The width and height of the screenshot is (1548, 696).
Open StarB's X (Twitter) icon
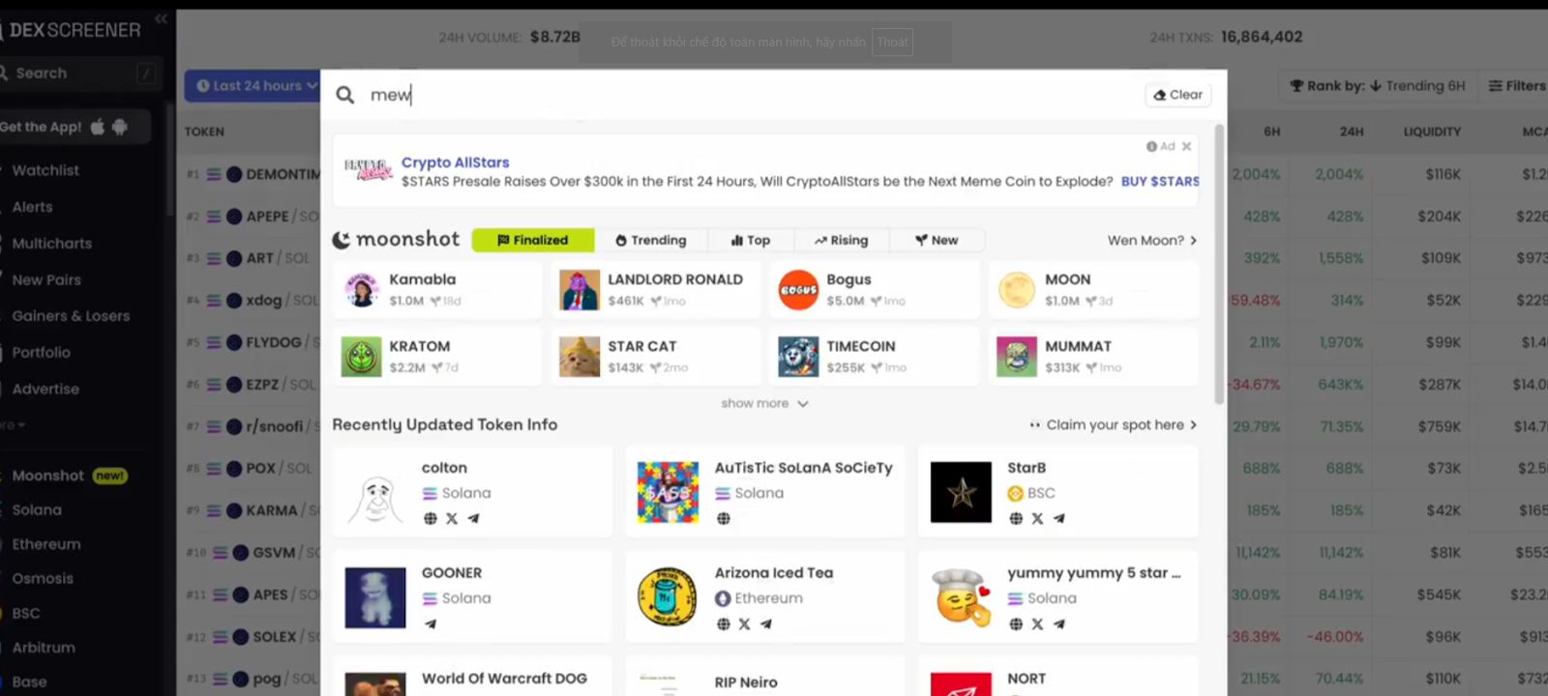pos(1037,518)
